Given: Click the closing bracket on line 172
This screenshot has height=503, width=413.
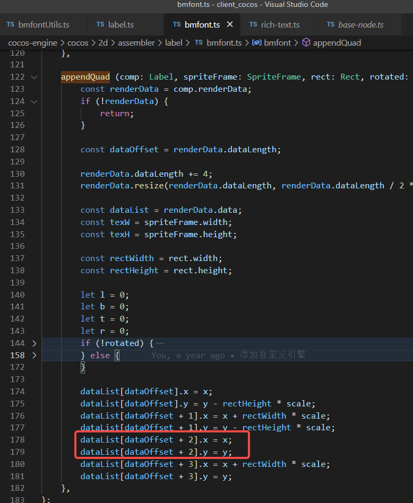Looking at the screenshot, I should 82,367.
